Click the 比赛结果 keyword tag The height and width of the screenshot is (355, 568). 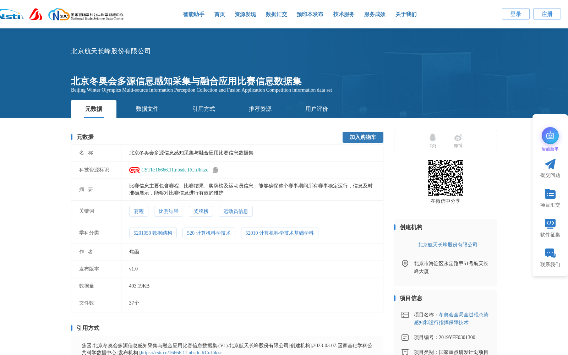(x=169, y=211)
